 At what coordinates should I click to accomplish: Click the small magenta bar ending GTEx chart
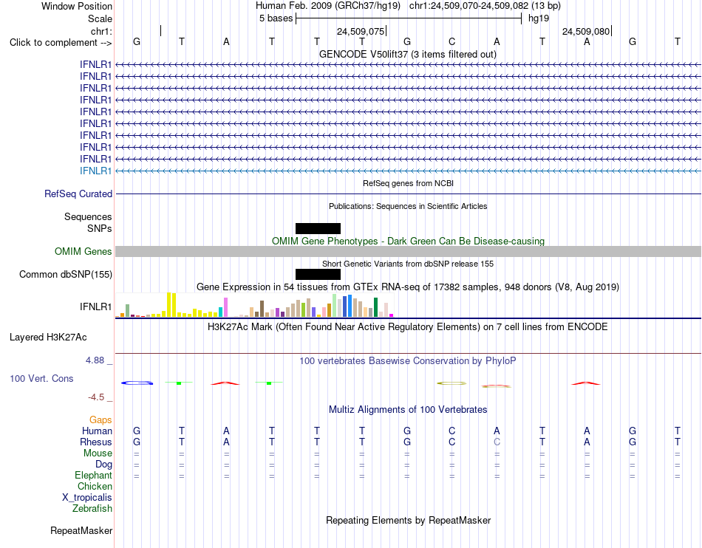click(x=392, y=315)
